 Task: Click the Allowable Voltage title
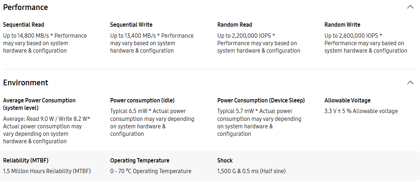pyautogui.click(x=347, y=100)
